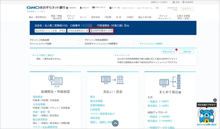Open the 残高照会 link
220x129 pixels.
point(38,97)
